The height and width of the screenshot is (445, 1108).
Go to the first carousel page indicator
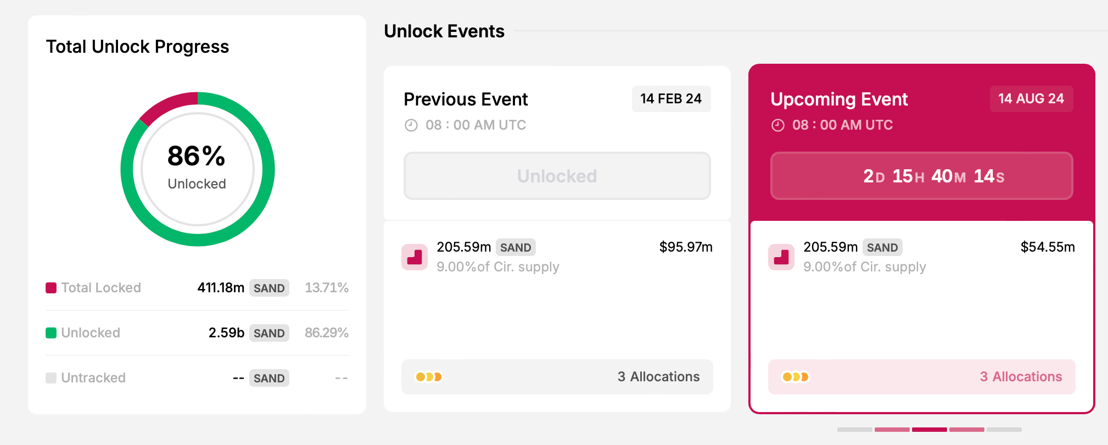pos(854,430)
